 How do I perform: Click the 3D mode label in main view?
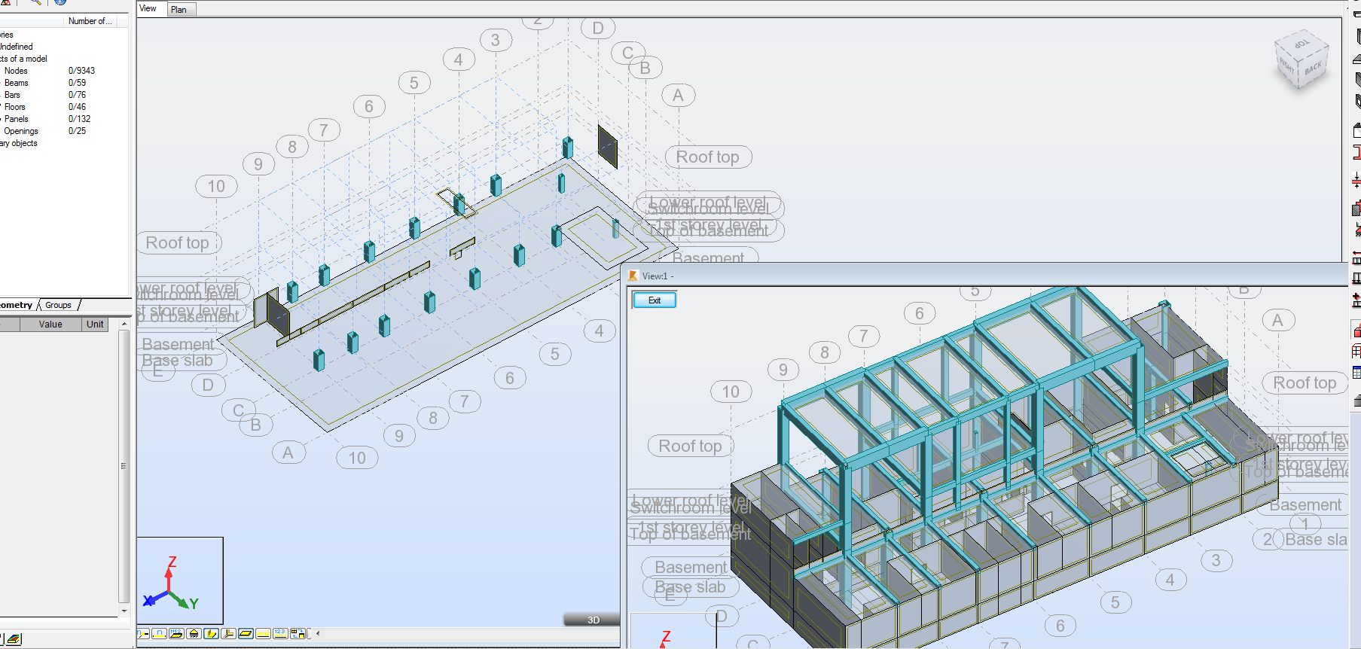[x=593, y=620]
